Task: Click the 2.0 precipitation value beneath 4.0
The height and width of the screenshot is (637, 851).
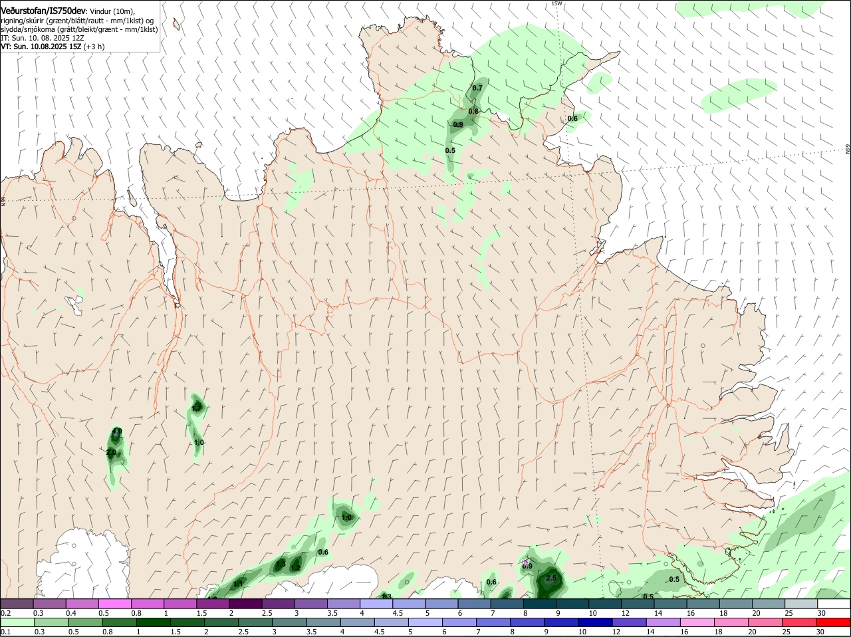Action: (111, 452)
